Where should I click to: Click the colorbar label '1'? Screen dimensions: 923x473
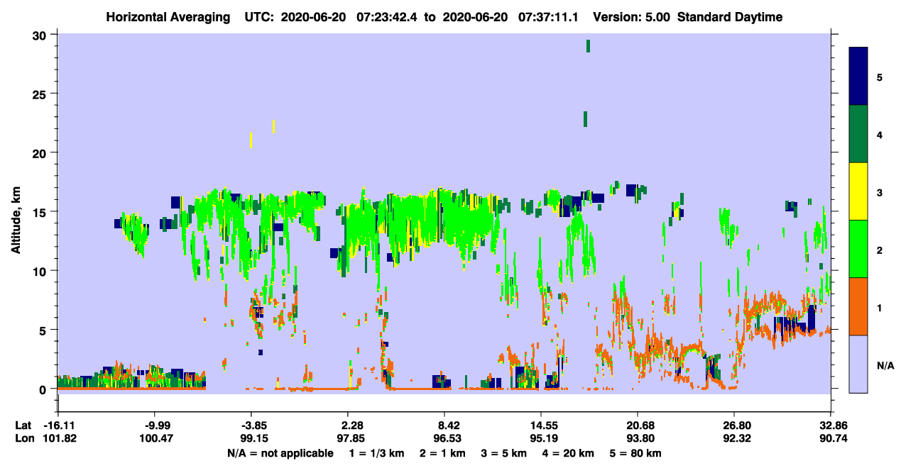[880, 307]
